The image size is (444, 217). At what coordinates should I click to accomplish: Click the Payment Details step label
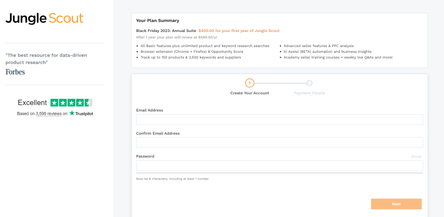point(310,93)
